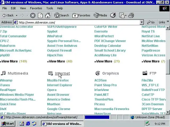Stop page loading with Stop icon
The width and height of the screenshot is (170, 127).
[x=33, y=15]
